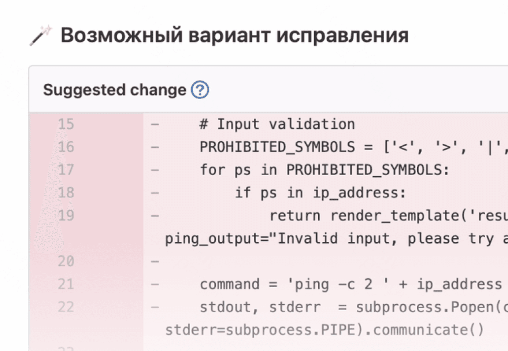Click the 'for ps in PROHIBITED_SYMBOLS' line
Viewport: 508px width, 351px height.
tap(324, 170)
